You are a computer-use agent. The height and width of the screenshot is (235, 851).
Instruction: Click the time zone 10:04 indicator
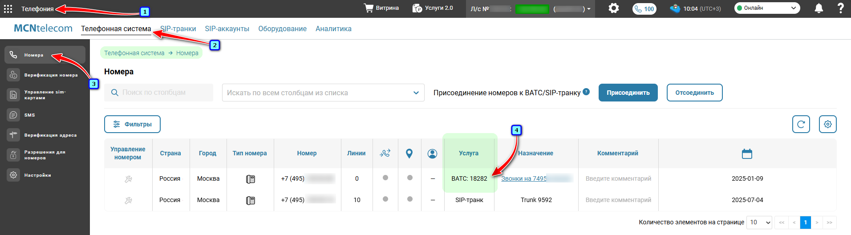coord(696,8)
